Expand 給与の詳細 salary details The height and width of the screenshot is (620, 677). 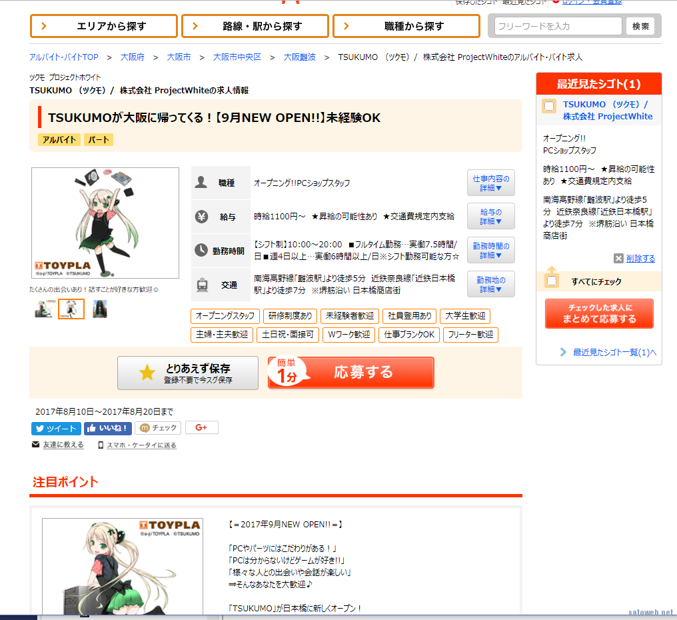point(491,216)
